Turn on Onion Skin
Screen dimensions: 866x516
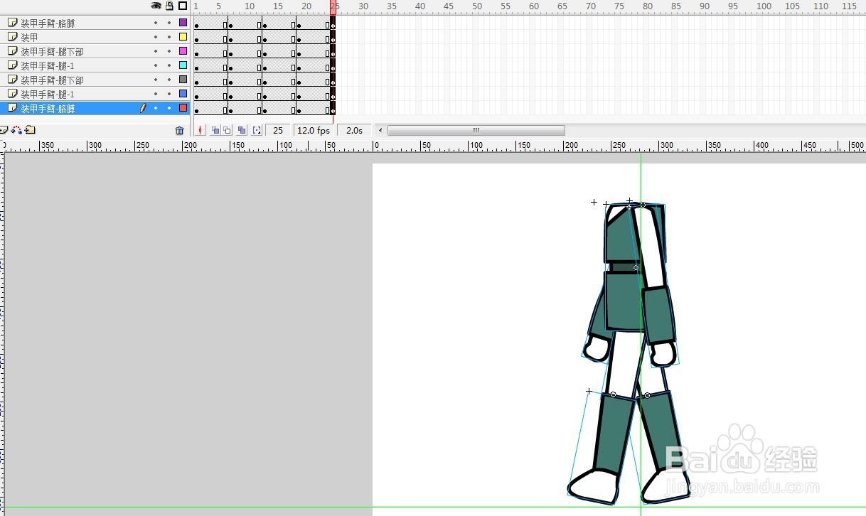pos(215,130)
